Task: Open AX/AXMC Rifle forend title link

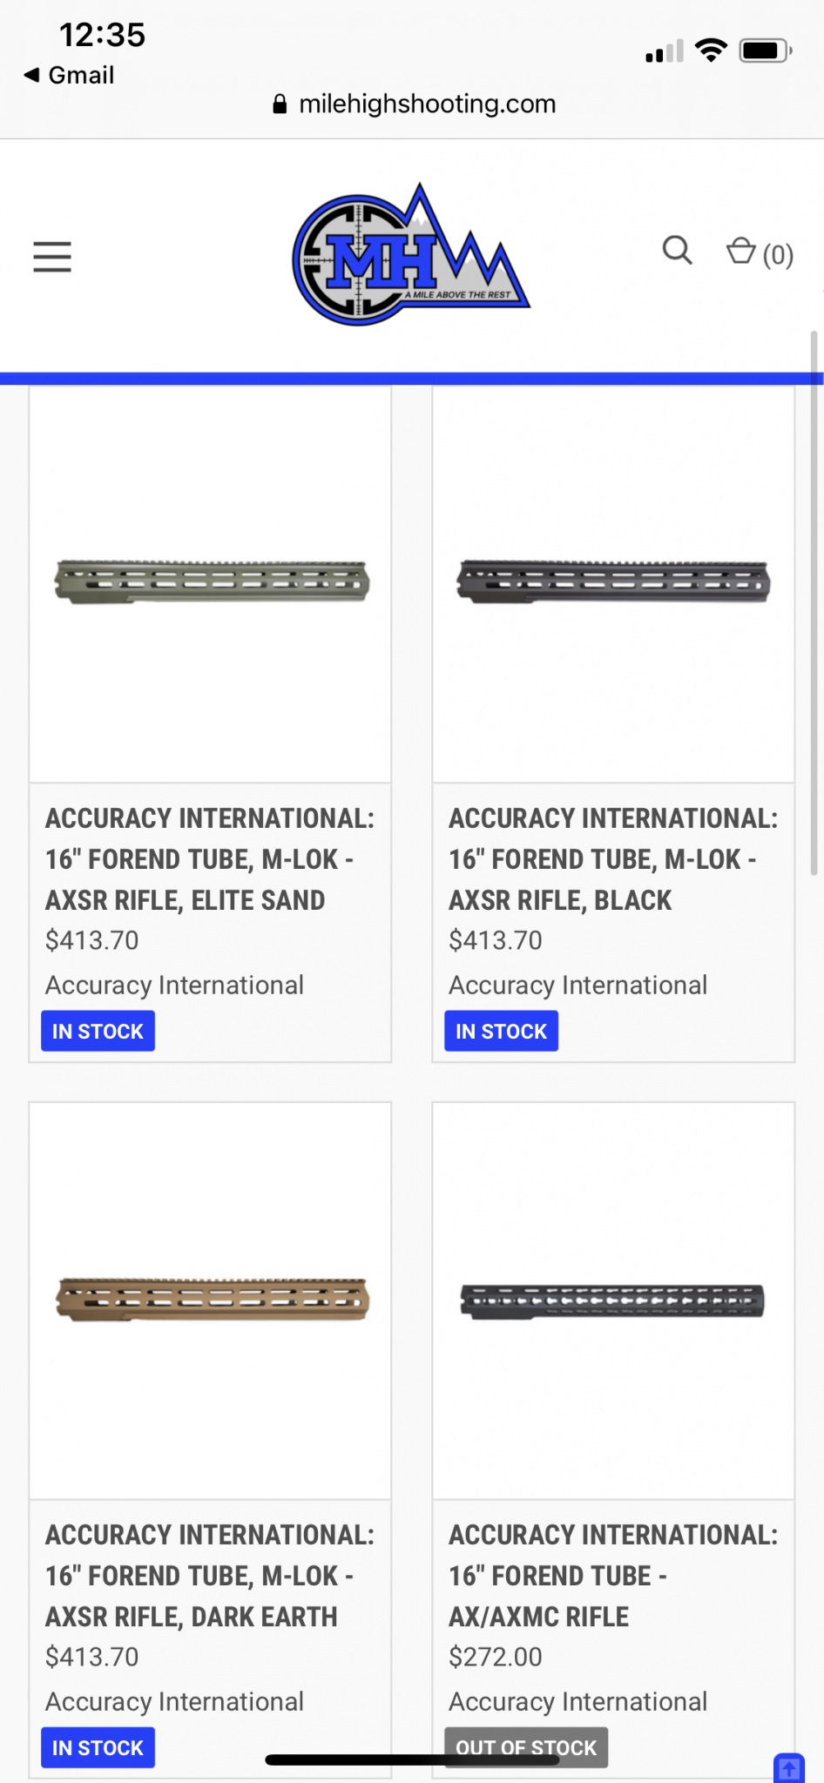Action: 612,1576
